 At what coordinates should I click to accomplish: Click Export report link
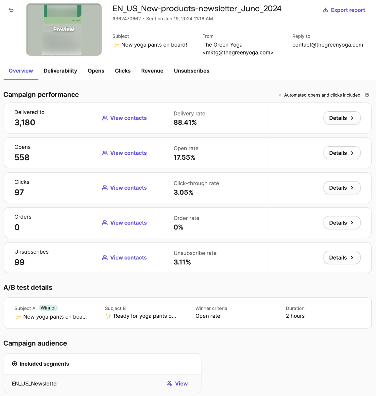coord(348,10)
